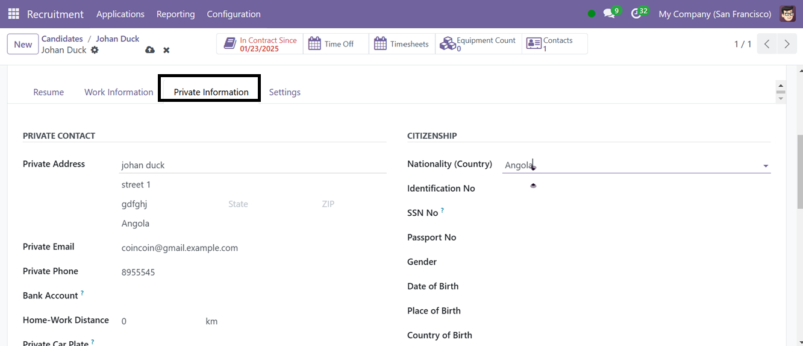
Task: Open Equipment Count stat button
Action: coord(478,44)
